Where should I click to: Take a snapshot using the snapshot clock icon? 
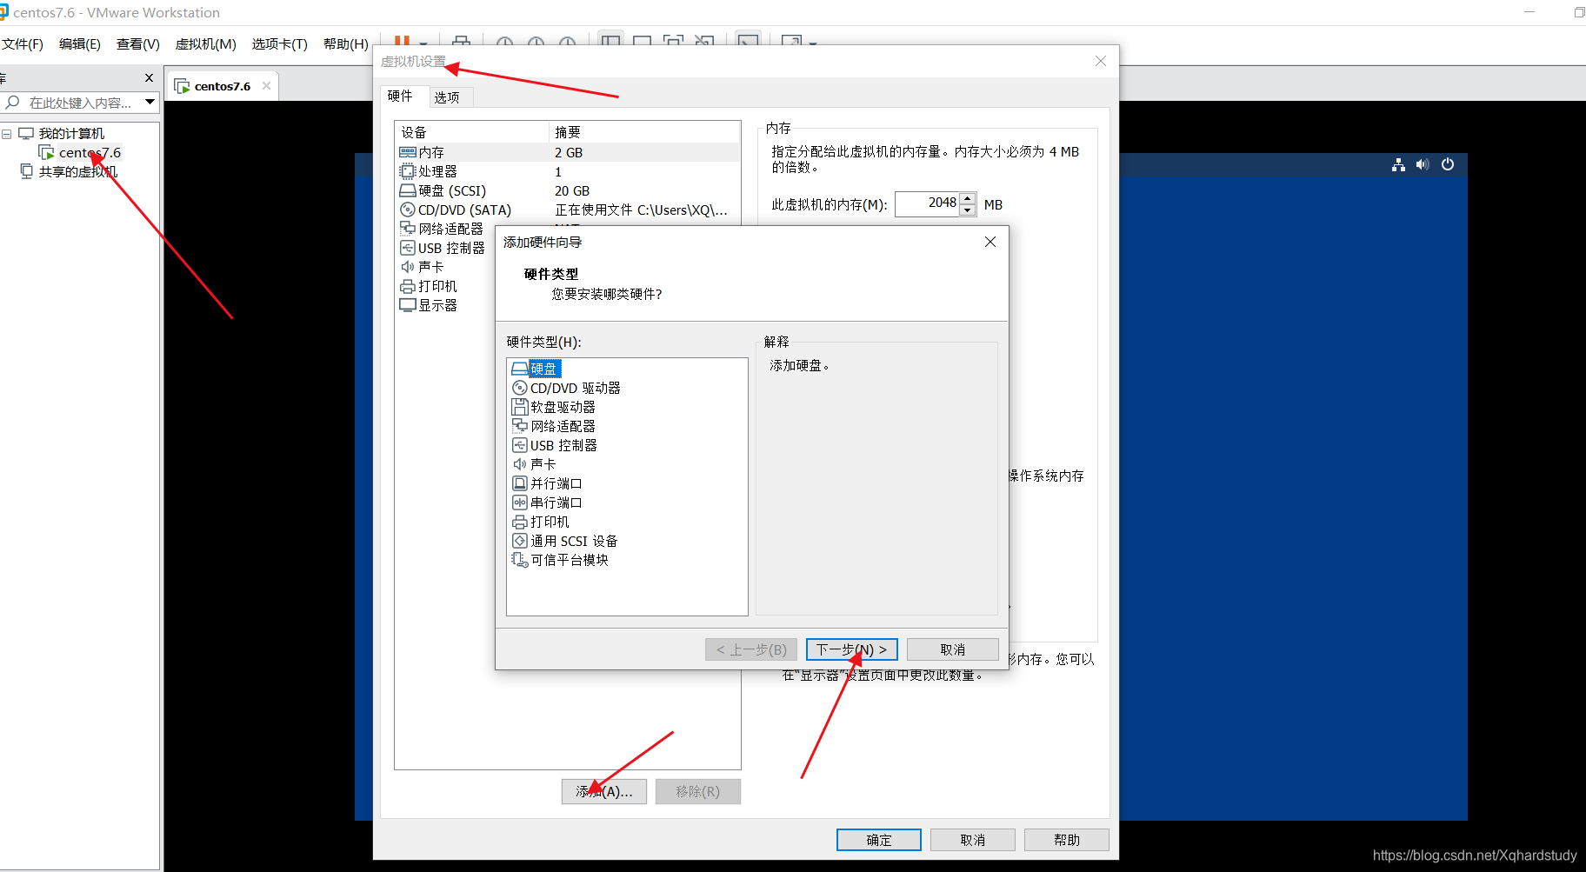504,41
